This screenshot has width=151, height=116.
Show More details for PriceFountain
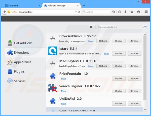click(64, 79)
